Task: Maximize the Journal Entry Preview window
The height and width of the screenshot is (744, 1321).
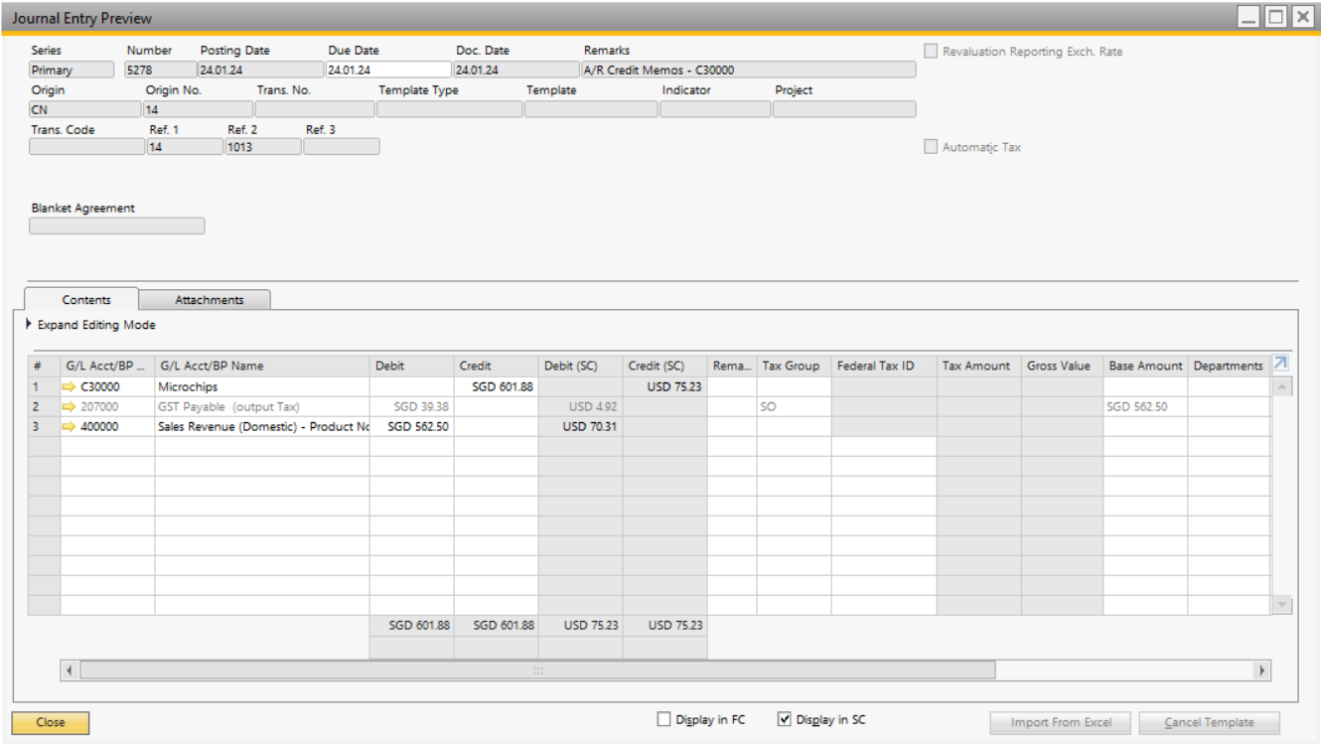Action: click(1275, 17)
